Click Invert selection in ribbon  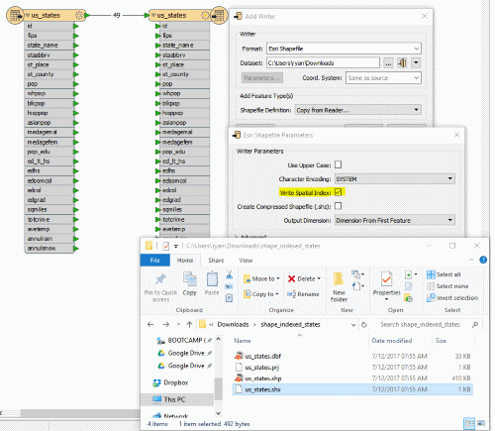pos(452,298)
